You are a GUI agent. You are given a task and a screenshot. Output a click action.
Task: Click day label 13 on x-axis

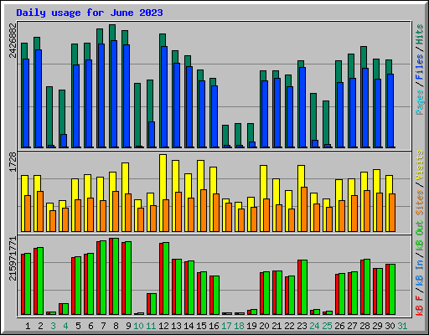pyautogui.click(x=176, y=326)
